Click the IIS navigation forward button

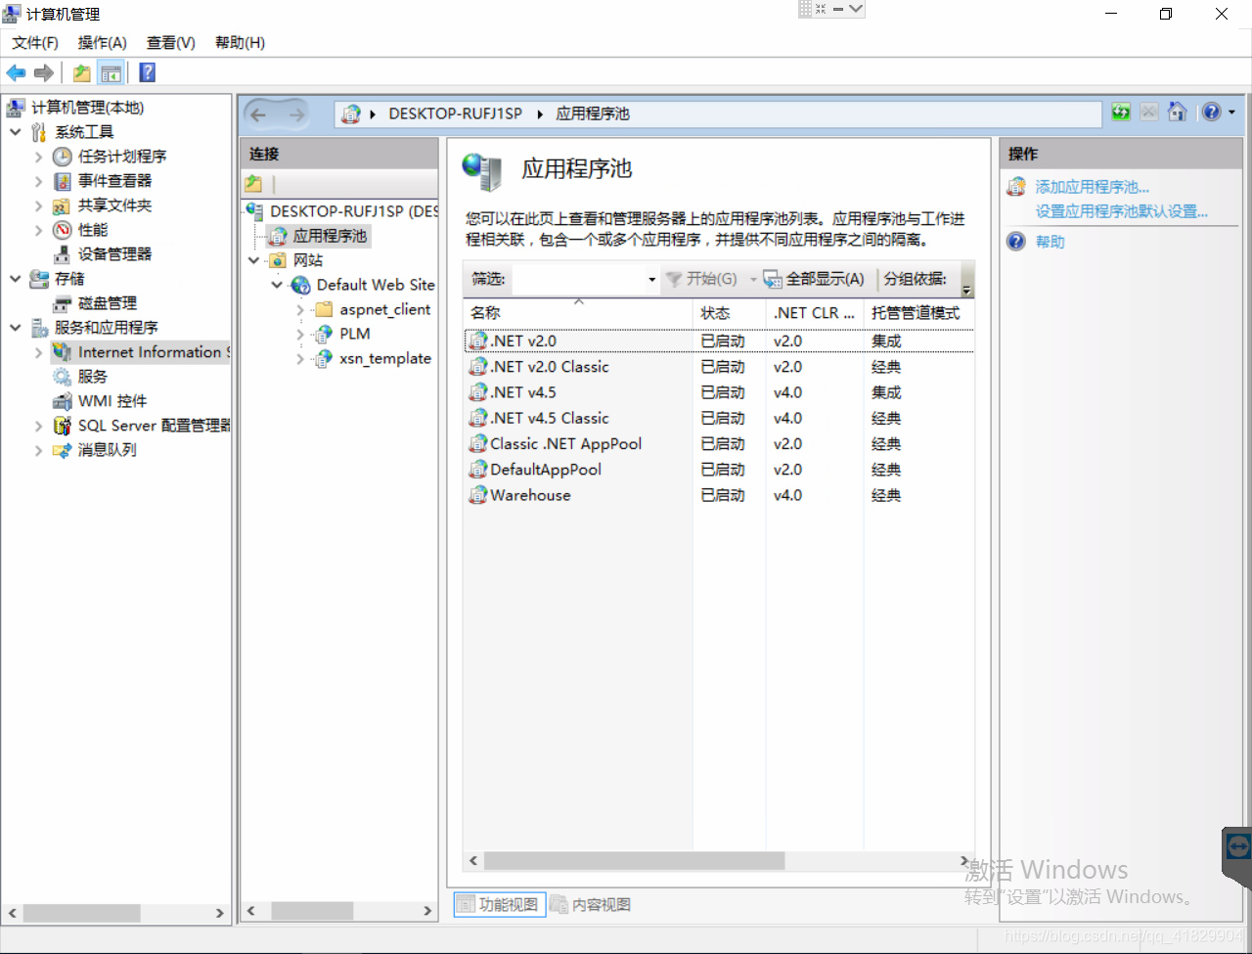[x=296, y=114]
